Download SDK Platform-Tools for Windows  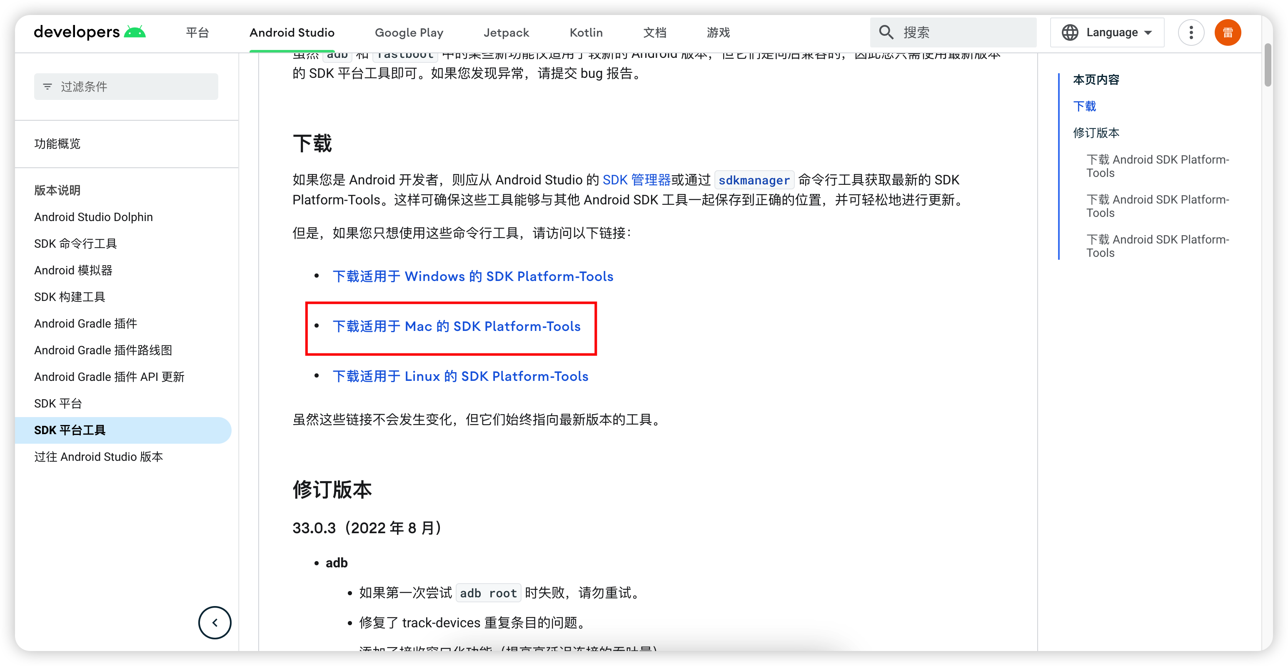[x=473, y=276]
